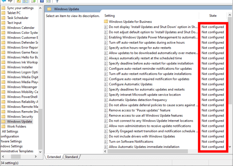The height and width of the screenshot is (166, 233).
Task: Switch to the Extended tab
Action: point(54,157)
